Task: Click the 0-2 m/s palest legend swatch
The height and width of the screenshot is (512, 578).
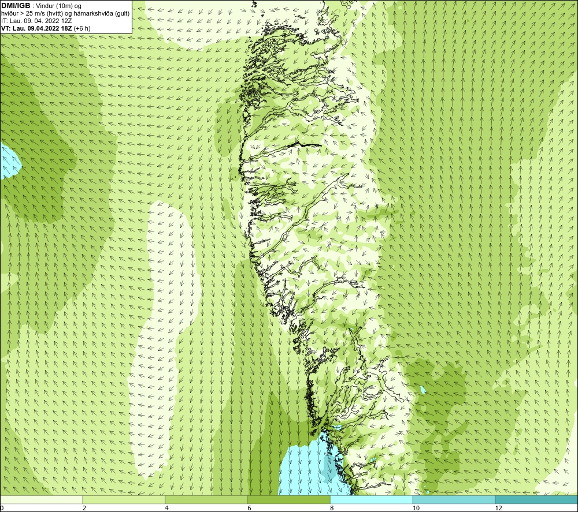Action: point(41,499)
